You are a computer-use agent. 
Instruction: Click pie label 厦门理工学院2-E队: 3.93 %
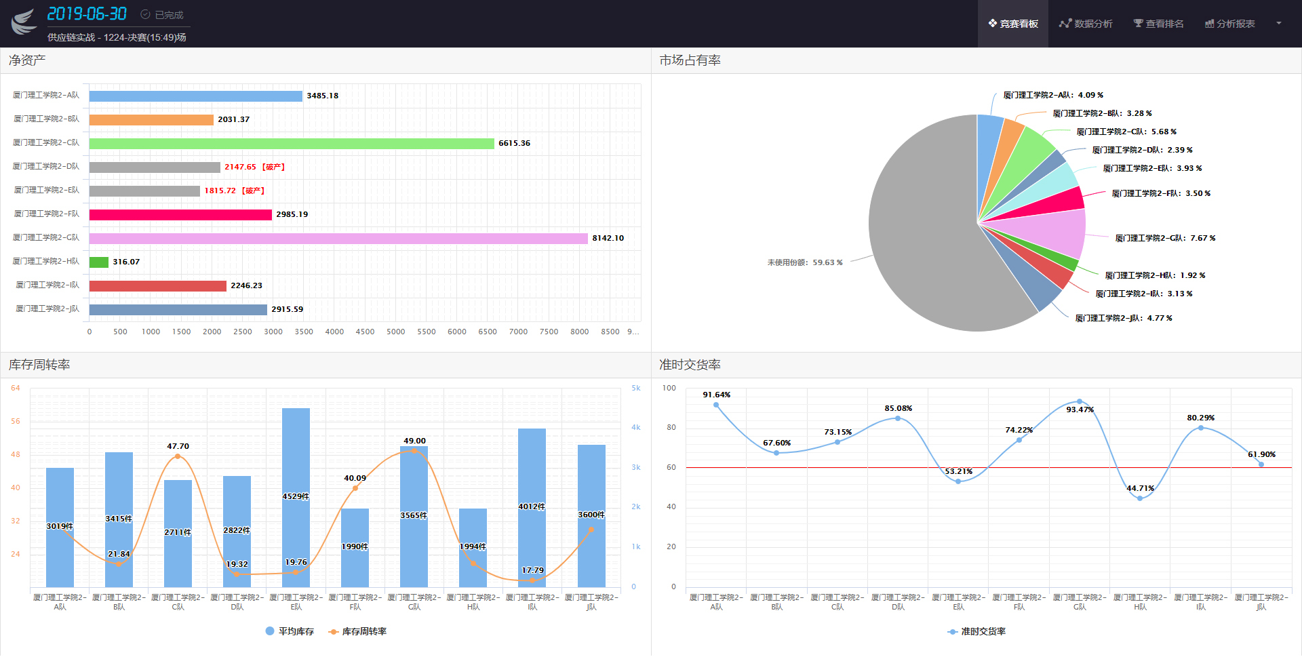(x=1152, y=169)
